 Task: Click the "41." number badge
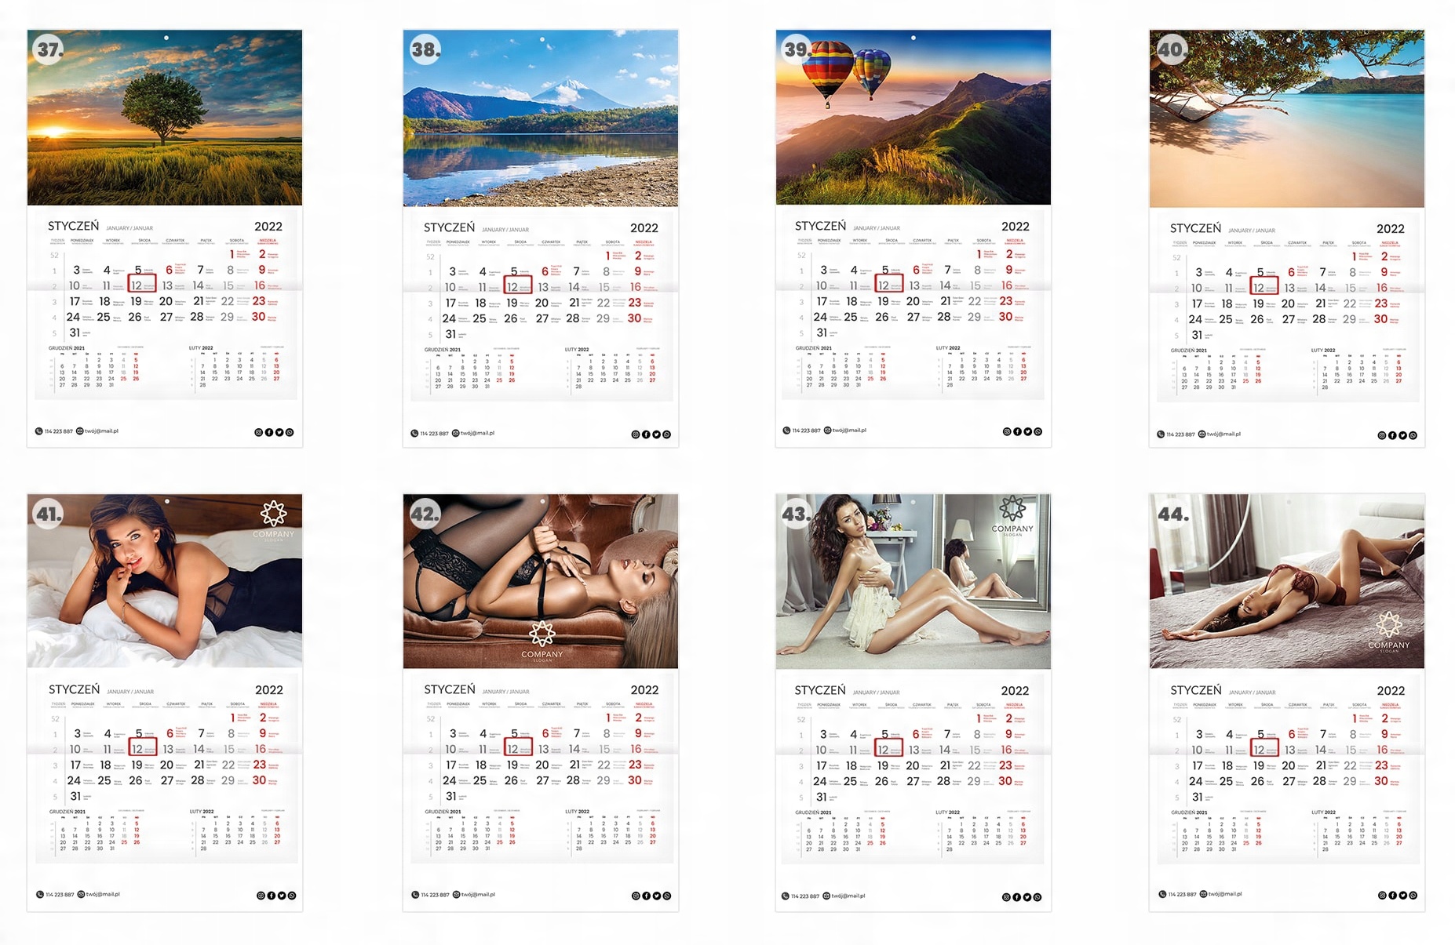[49, 514]
